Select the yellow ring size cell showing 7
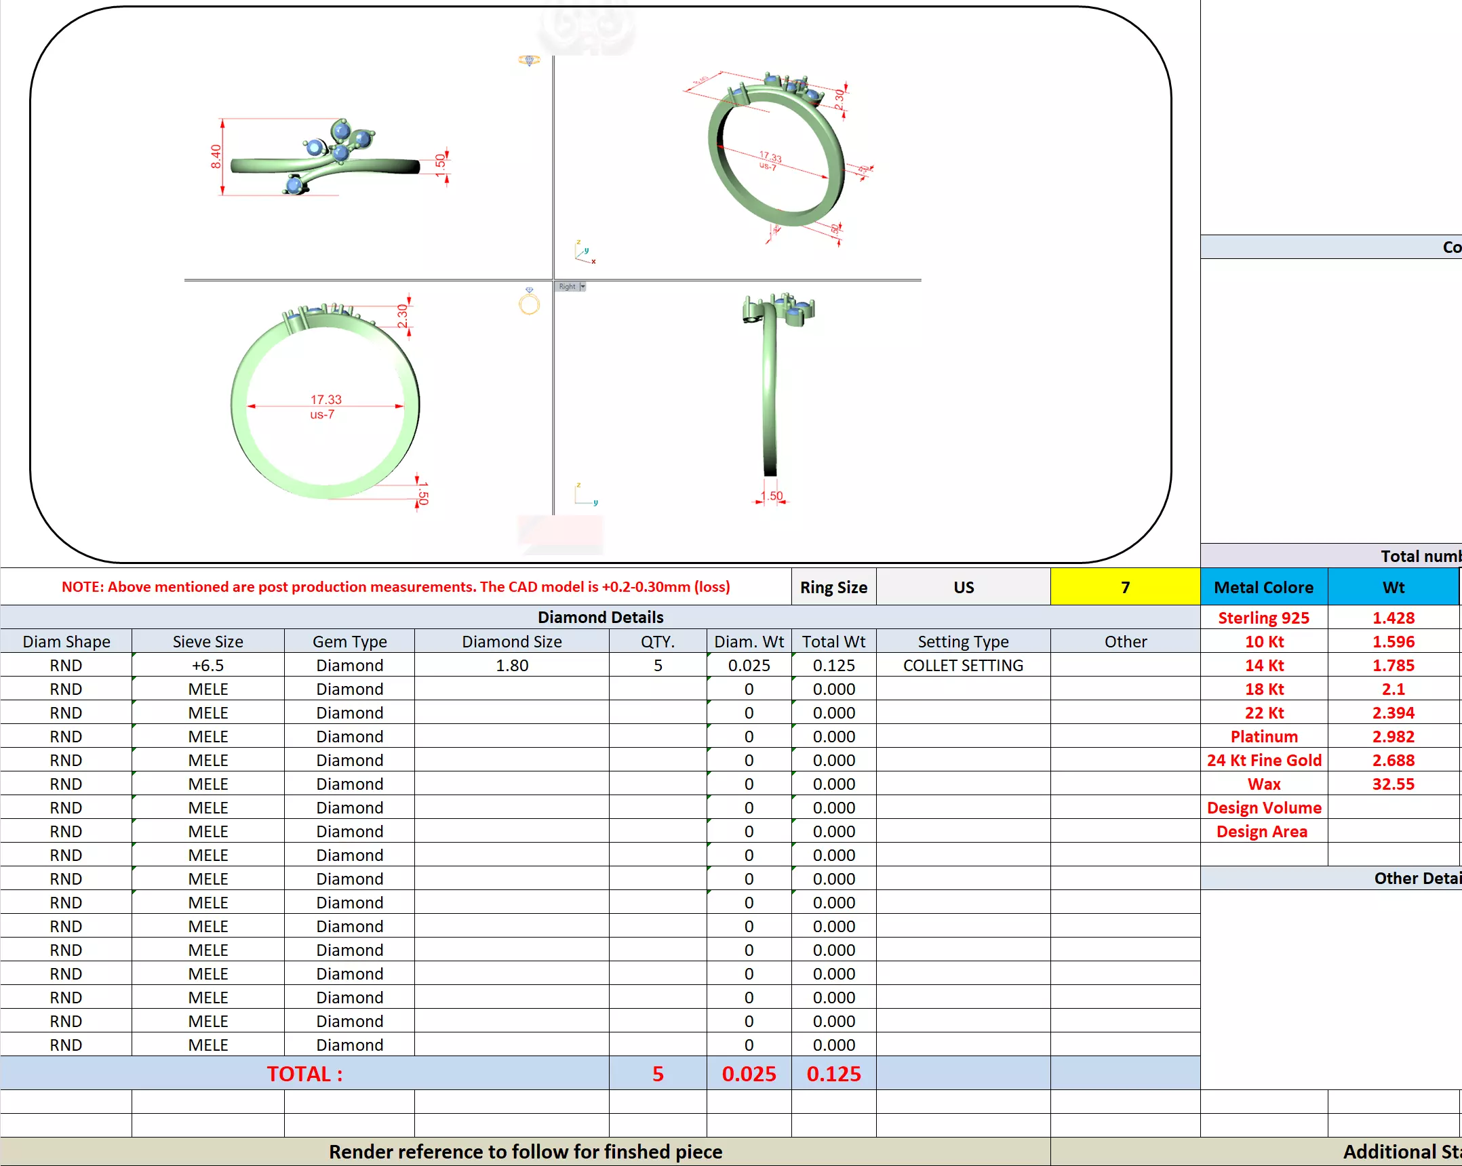This screenshot has height=1166, width=1462. pyautogui.click(x=1124, y=587)
